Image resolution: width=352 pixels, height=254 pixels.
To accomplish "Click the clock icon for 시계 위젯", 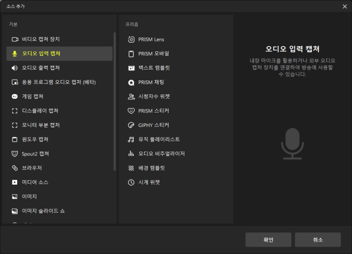I will point(131,182).
